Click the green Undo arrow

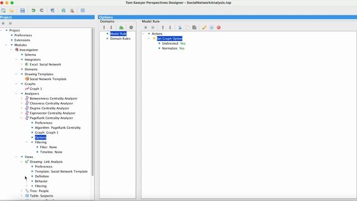click(x=33, y=11)
